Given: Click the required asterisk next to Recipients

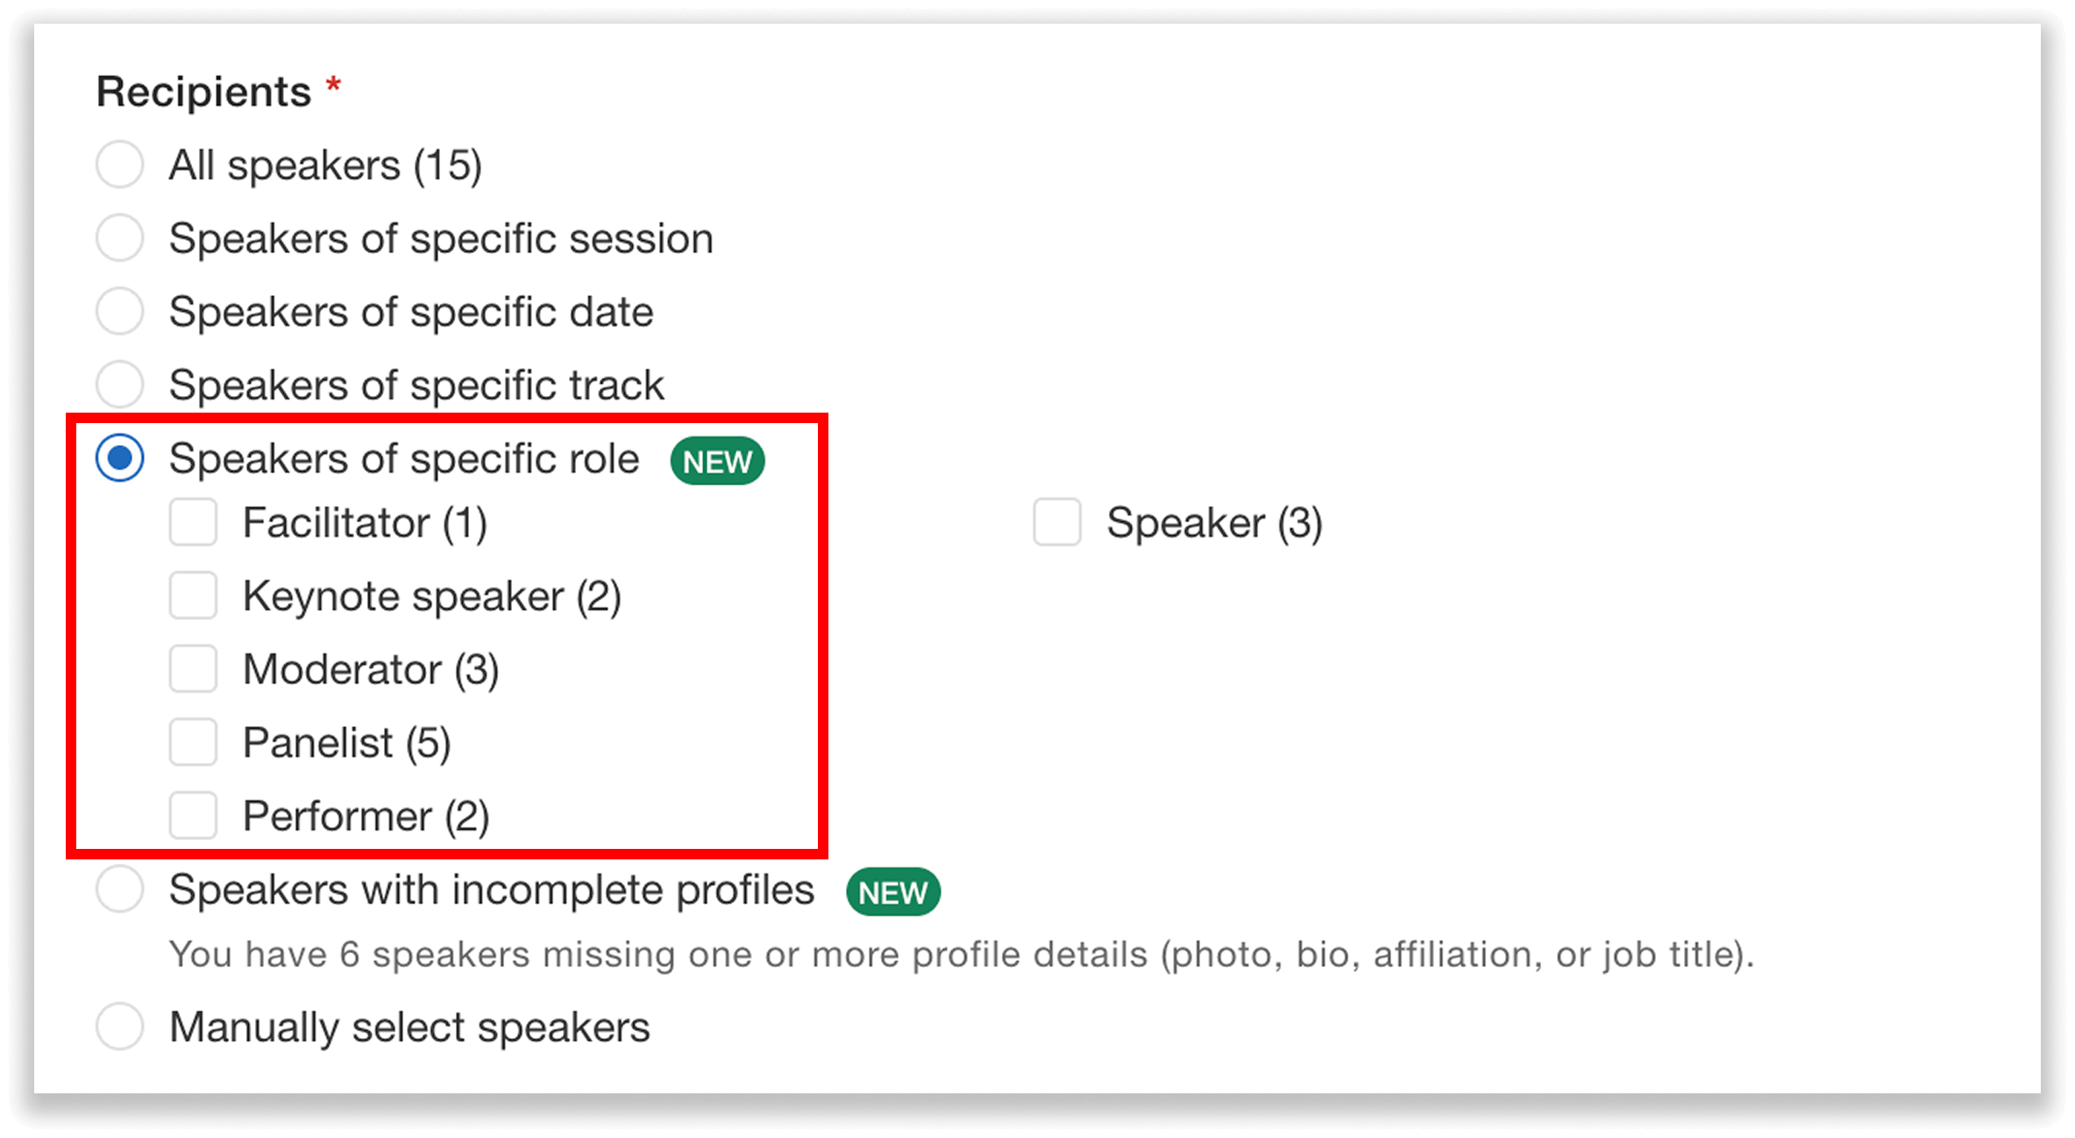Looking at the screenshot, I should [x=331, y=88].
